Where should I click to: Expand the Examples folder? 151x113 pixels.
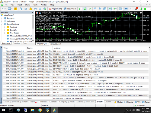pyautogui.click(x=5, y=30)
